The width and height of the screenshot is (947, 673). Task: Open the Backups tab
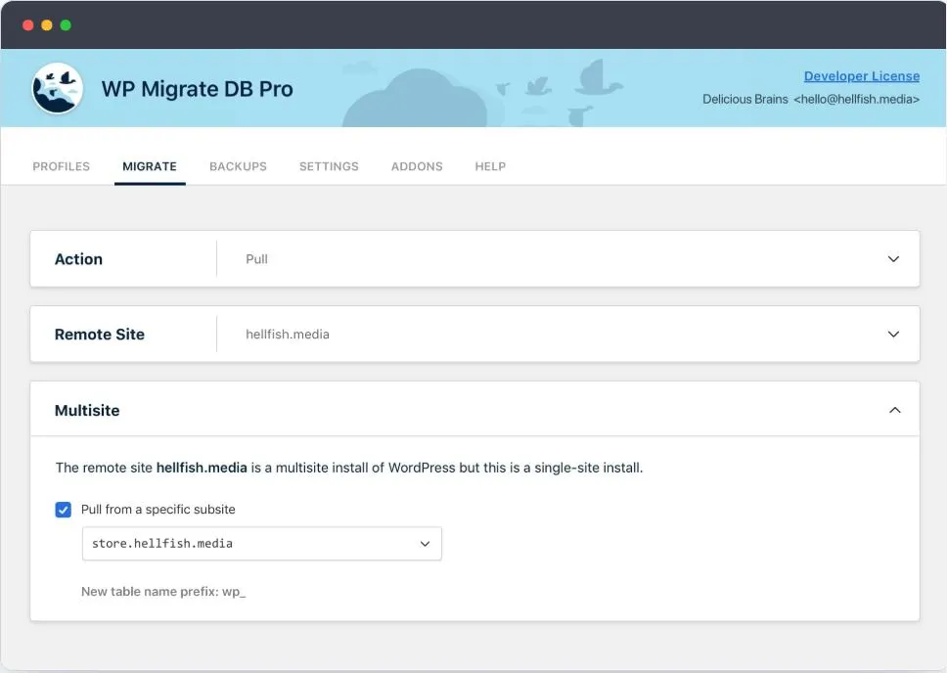[238, 166]
